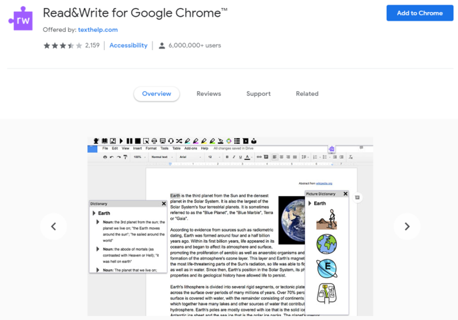The height and width of the screenshot is (320, 458).
Task: Choose the blue highlighter
Action: [x=188, y=141]
